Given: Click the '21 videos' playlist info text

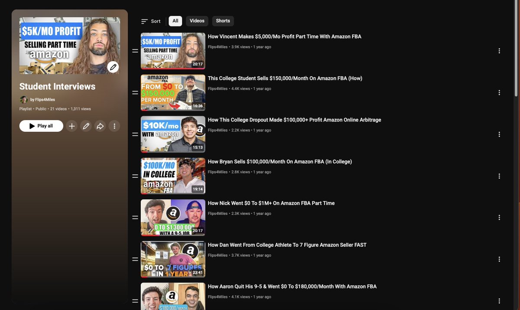Looking at the screenshot, I should [58, 109].
